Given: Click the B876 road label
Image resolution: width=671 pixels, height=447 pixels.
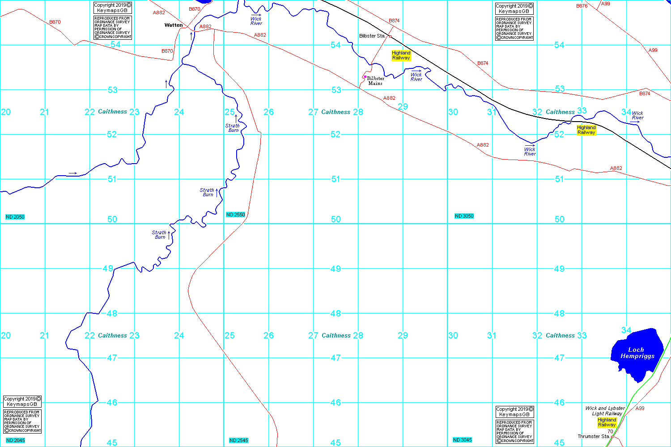Looking at the screenshot, I should tap(582, 6).
